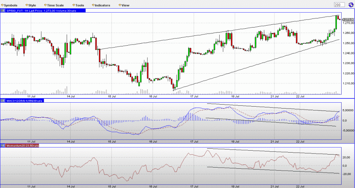Click the 1.230,00 price axis label

[348, 63]
